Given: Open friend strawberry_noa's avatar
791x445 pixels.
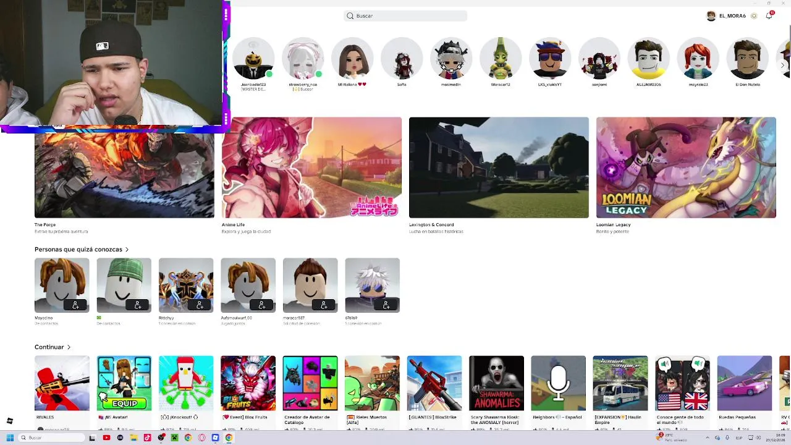Looking at the screenshot, I should point(303,59).
